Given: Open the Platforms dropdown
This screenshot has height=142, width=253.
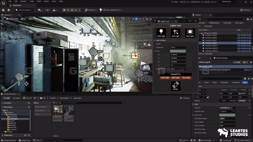Looking at the screenshot, I should 91,10.
